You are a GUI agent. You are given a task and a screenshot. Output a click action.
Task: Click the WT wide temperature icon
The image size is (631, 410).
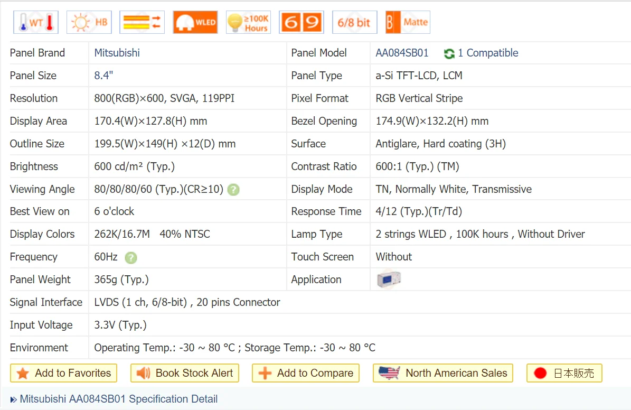[36, 22]
